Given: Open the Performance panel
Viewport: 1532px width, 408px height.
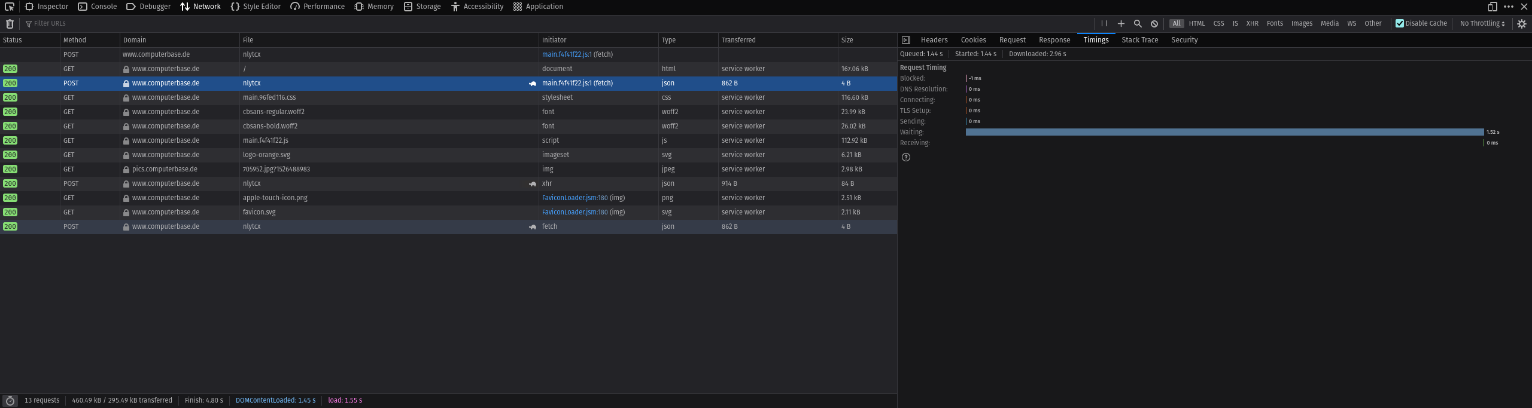Looking at the screenshot, I should point(318,7).
